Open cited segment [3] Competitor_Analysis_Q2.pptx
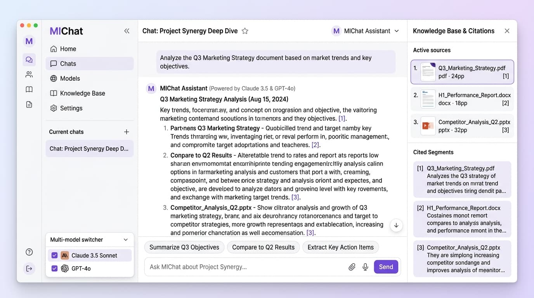 [462, 259]
